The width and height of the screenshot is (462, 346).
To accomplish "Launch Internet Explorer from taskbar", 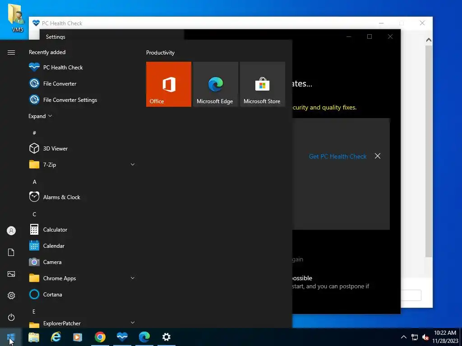I will (x=55, y=337).
